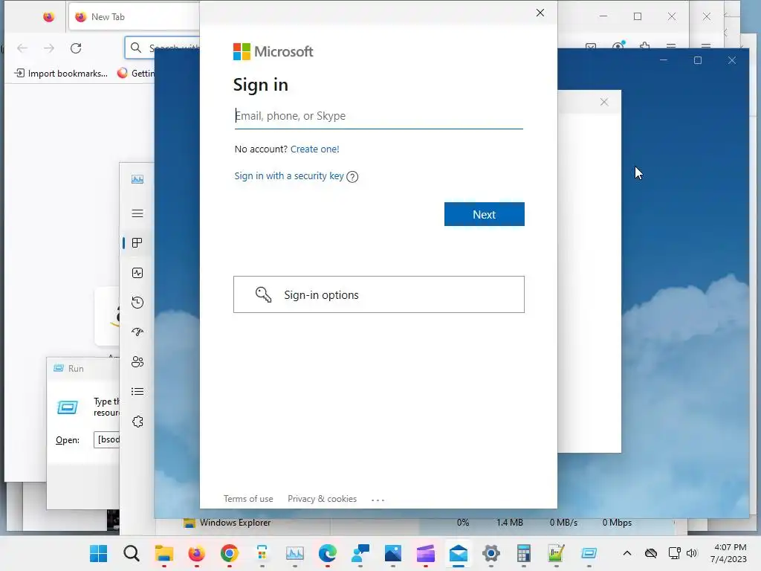Open the Details page in Task Manager sidebar
The image size is (761, 571).
(137, 391)
